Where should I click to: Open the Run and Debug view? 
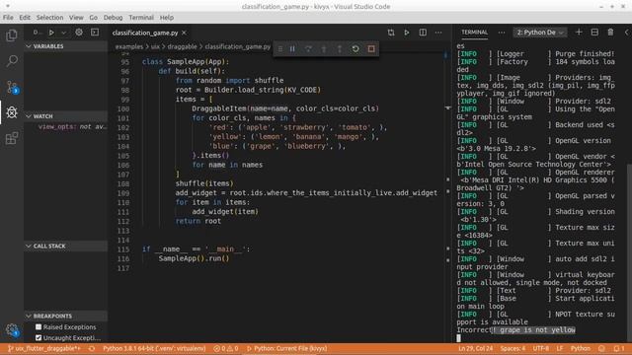pos(12,112)
